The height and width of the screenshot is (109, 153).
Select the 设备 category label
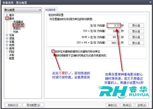pos(12,35)
